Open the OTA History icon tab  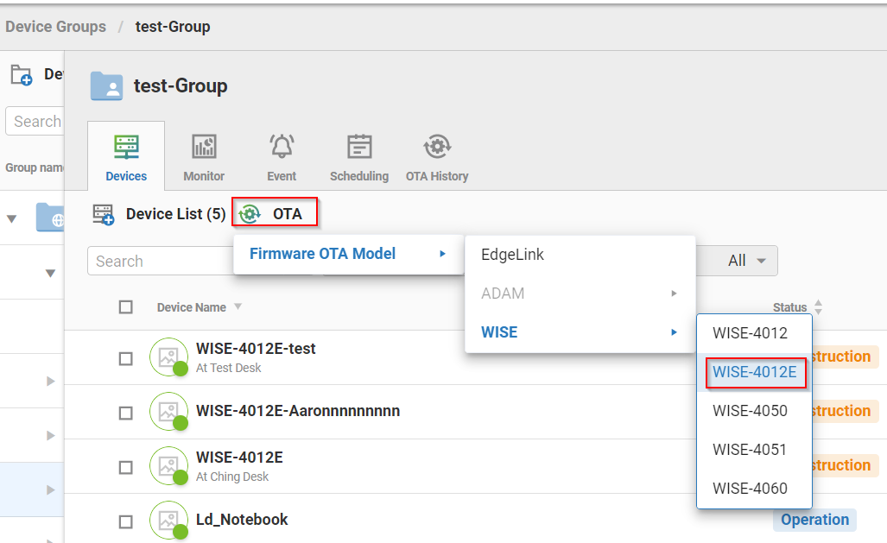click(x=437, y=147)
